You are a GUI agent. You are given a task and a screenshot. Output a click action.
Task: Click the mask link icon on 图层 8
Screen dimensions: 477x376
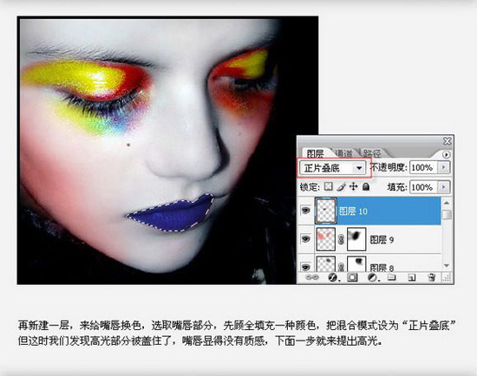[x=342, y=267]
